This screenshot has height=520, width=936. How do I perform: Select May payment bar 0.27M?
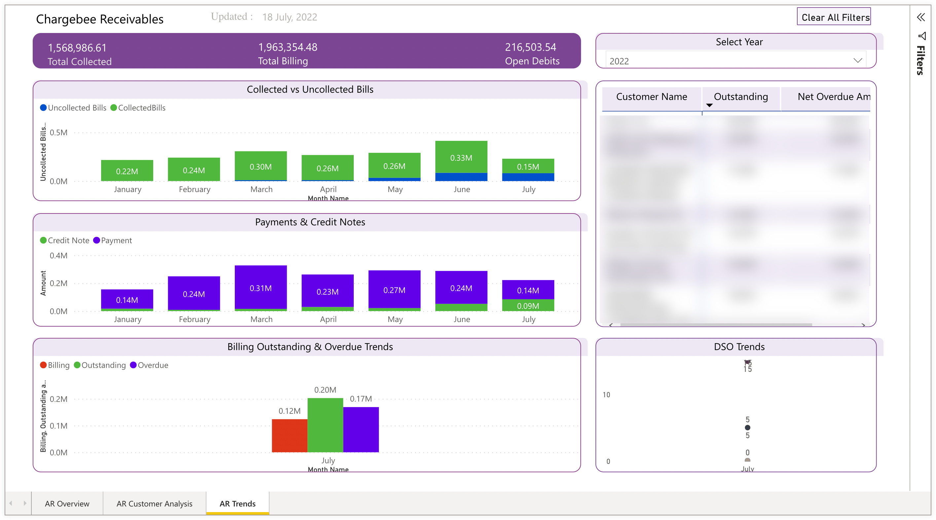(394, 289)
